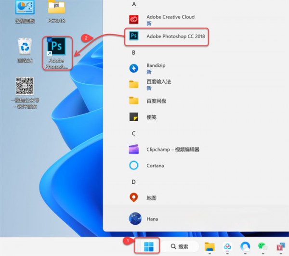Open WeChat from taskbar
The width and height of the screenshot is (289, 256).
(263, 246)
